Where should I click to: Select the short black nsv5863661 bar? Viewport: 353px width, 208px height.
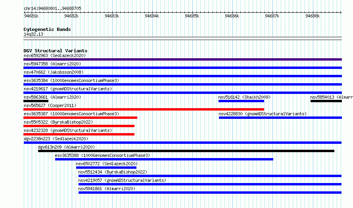point(36,101)
